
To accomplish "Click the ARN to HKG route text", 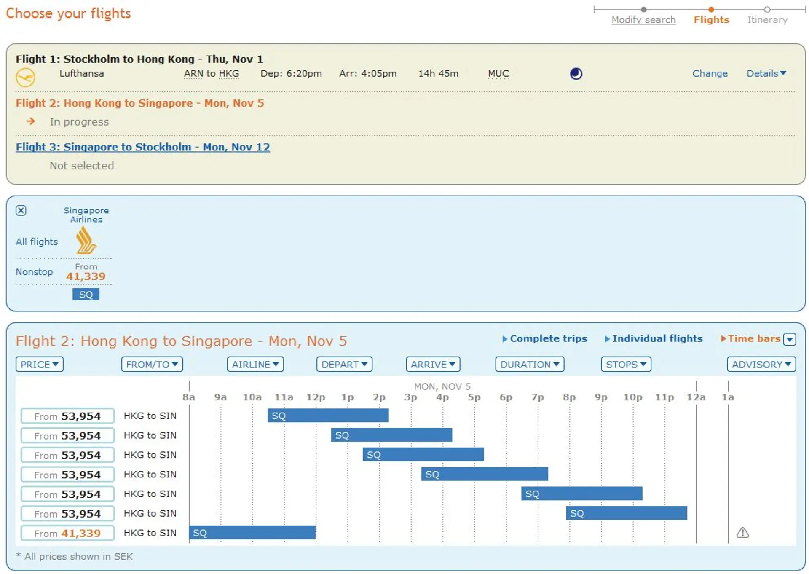I will point(211,73).
